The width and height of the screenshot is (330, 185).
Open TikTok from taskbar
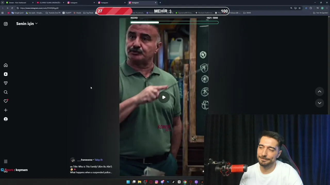pyautogui.click(x=174, y=182)
